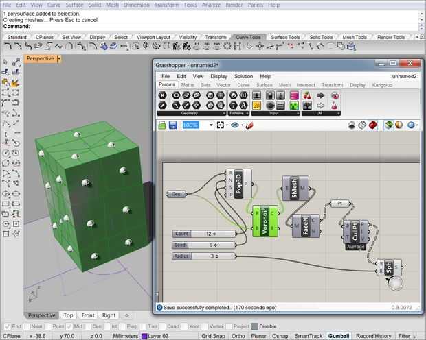The width and height of the screenshot is (426, 340).
Task: Click the sketch pen icon in canvas toolbar
Action: click(249, 125)
